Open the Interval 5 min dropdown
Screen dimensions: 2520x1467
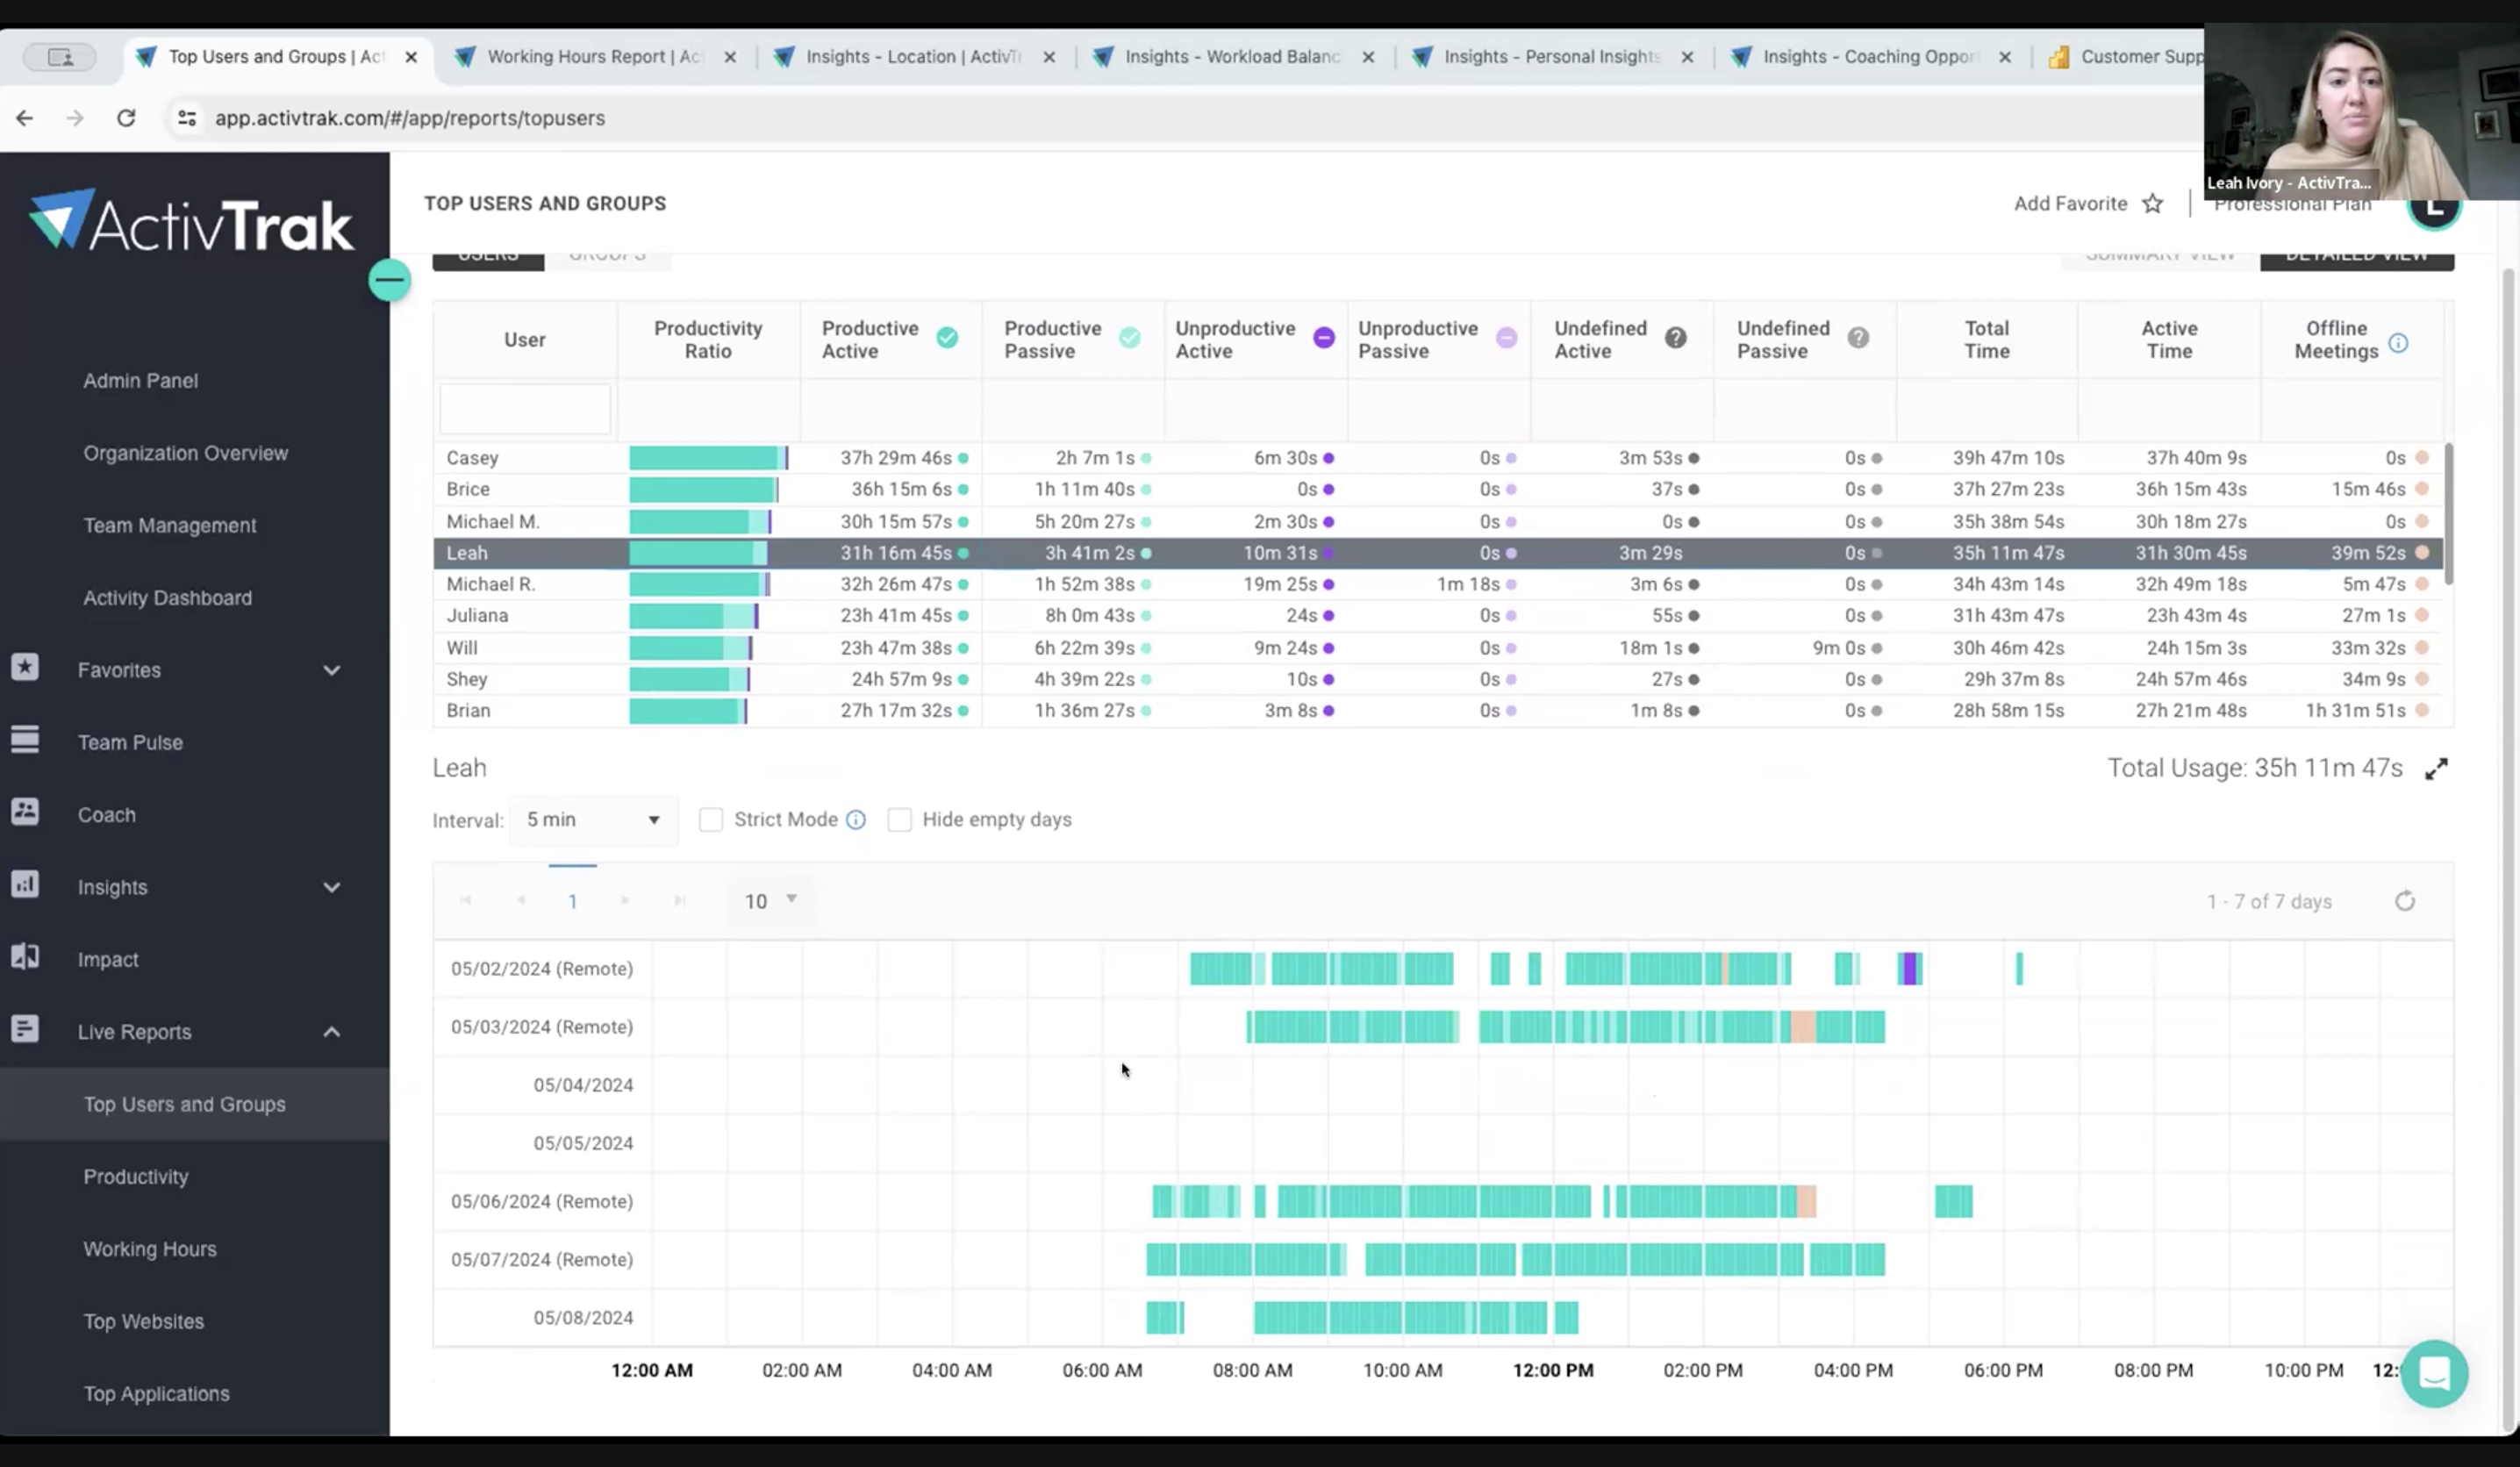pos(593,820)
